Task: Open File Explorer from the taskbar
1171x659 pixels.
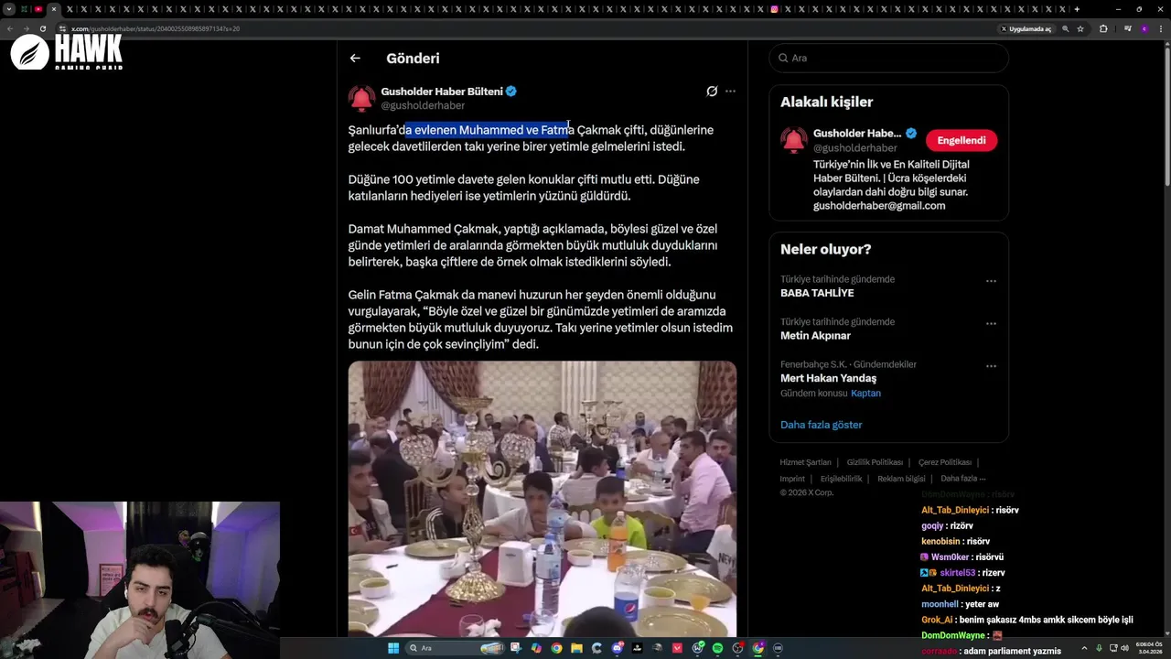Action: pyautogui.click(x=576, y=648)
